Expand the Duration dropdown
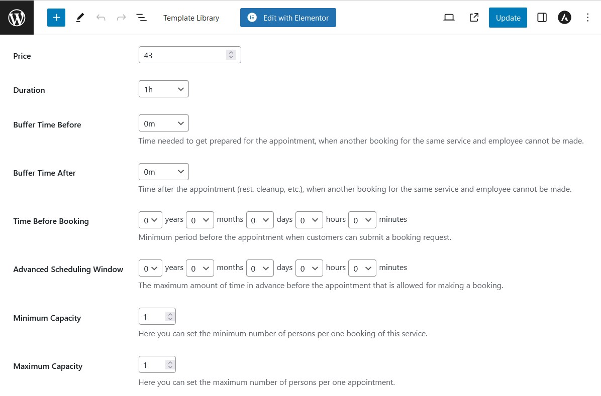The width and height of the screenshot is (601, 396). pos(164,89)
